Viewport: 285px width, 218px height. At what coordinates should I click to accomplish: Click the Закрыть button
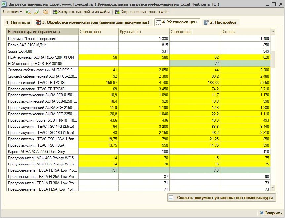pyautogui.click(x=270, y=213)
